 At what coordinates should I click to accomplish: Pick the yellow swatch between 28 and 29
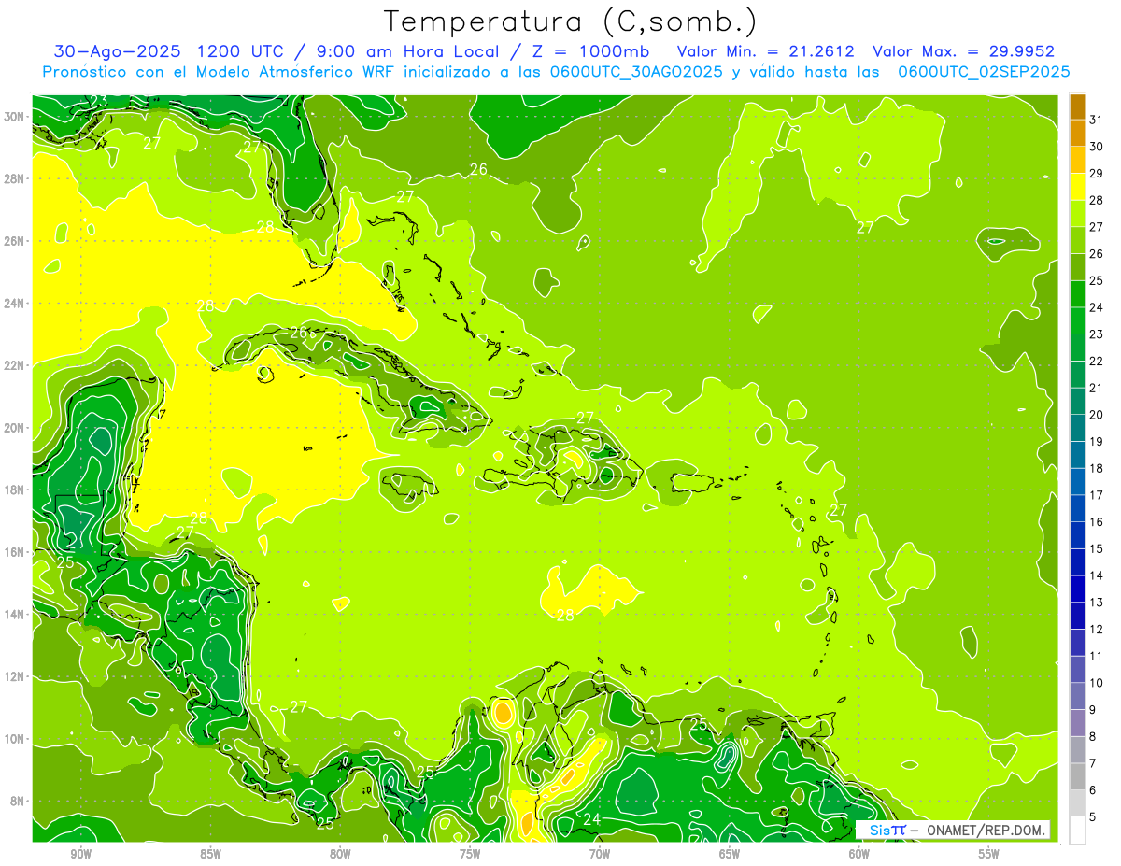point(1077,186)
